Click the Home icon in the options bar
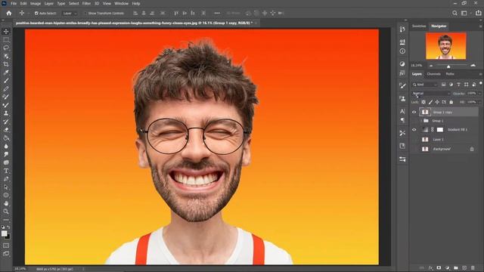Image resolution: width=484 pixels, height=272 pixels. tap(9, 13)
